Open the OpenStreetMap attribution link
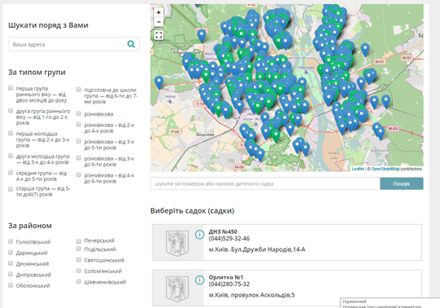Image resolution: width=440 pixels, height=308 pixels. [385, 169]
